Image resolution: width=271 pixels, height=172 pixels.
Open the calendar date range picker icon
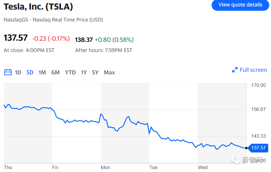pyautogui.click(x=8, y=72)
